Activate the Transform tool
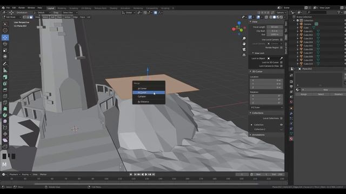Image resolution: width=346 pixels, height=194 pixels. point(5,57)
